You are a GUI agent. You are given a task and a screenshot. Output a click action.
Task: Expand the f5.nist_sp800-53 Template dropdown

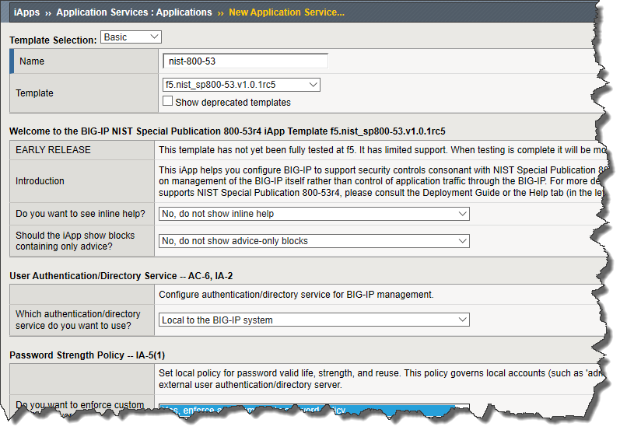point(241,85)
